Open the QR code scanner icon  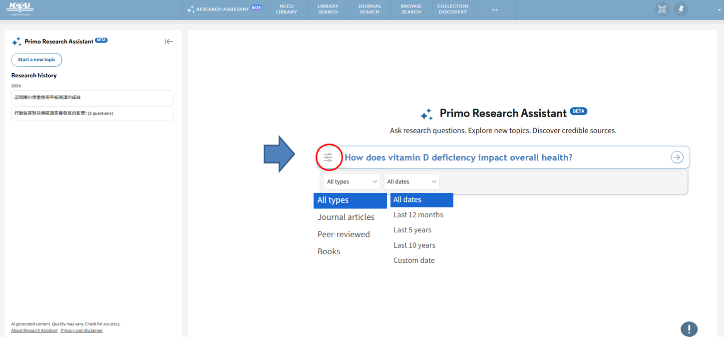pos(662,9)
